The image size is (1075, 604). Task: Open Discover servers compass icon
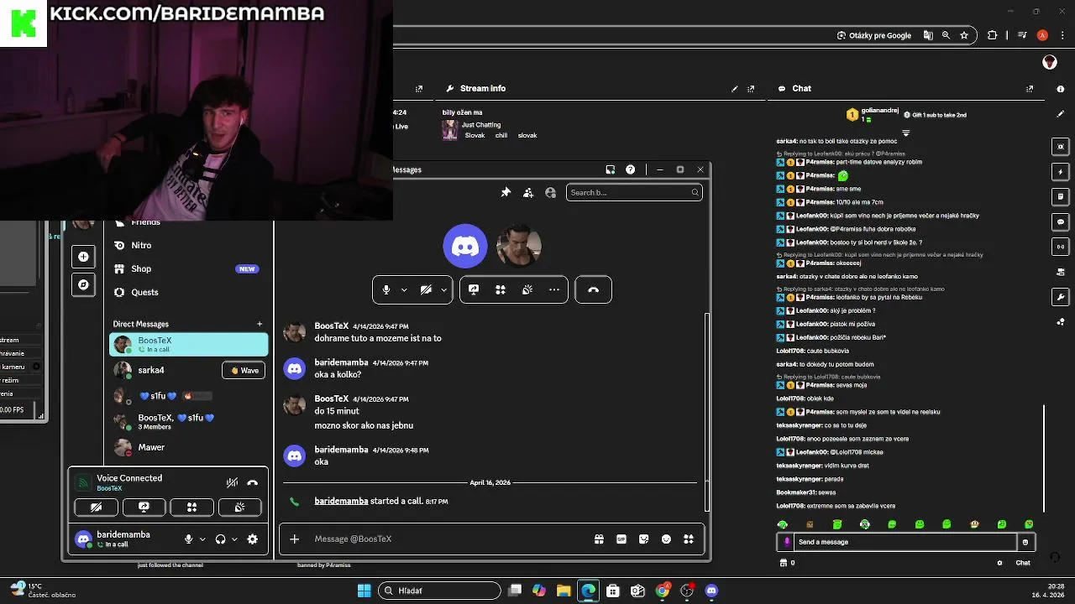pos(83,284)
